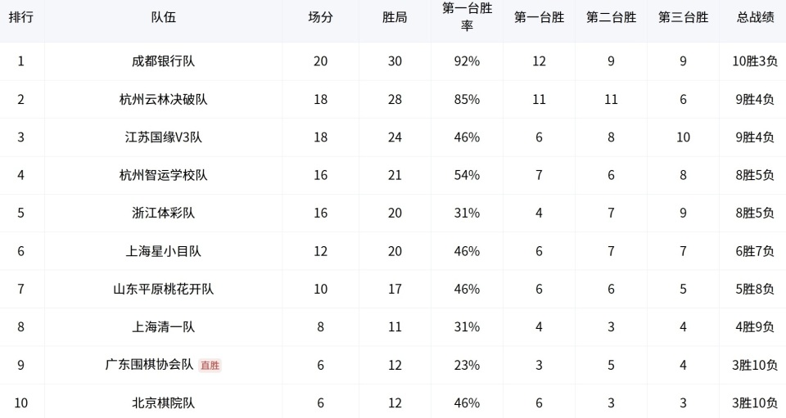
Task: Select team 山东平原桃花开队
Action: (163, 289)
